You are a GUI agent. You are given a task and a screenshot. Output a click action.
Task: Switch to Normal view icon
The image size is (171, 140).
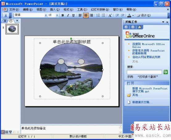(3, 132)
